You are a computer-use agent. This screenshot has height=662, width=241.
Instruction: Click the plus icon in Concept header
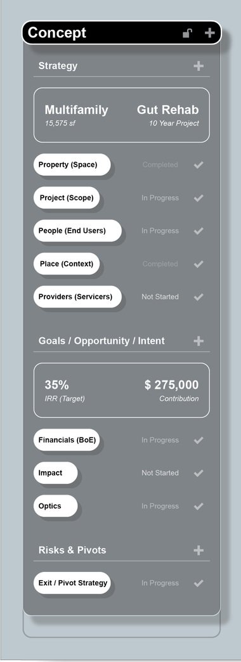(210, 33)
